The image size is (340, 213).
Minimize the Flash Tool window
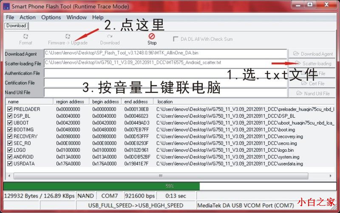point(298,5)
